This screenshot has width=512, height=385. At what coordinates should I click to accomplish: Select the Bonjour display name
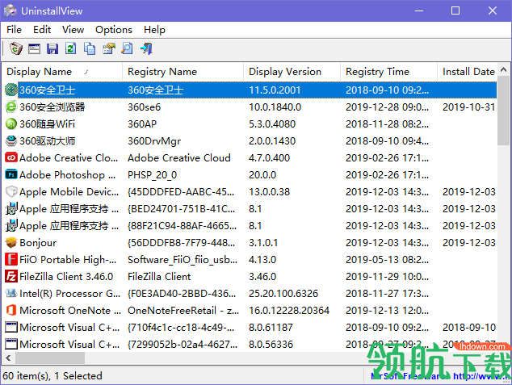coord(38,243)
